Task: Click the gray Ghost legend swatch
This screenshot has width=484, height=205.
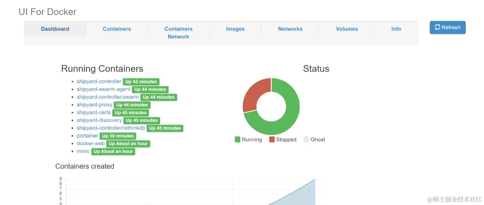Action: (x=306, y=140)
